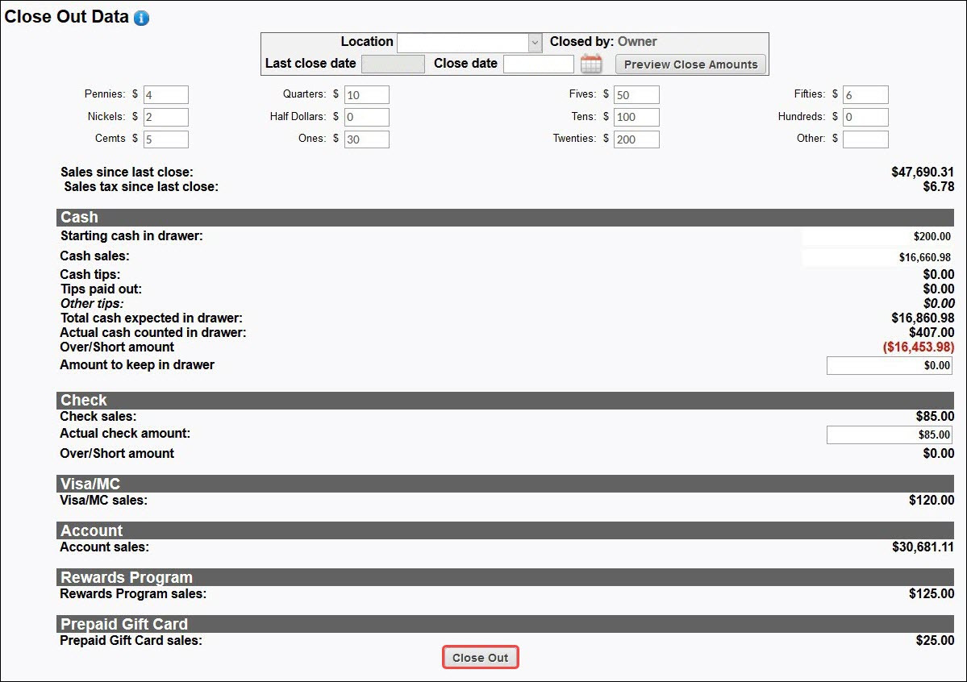
Task: Click the Pennies amount field
Action: (x=165, y=95)
